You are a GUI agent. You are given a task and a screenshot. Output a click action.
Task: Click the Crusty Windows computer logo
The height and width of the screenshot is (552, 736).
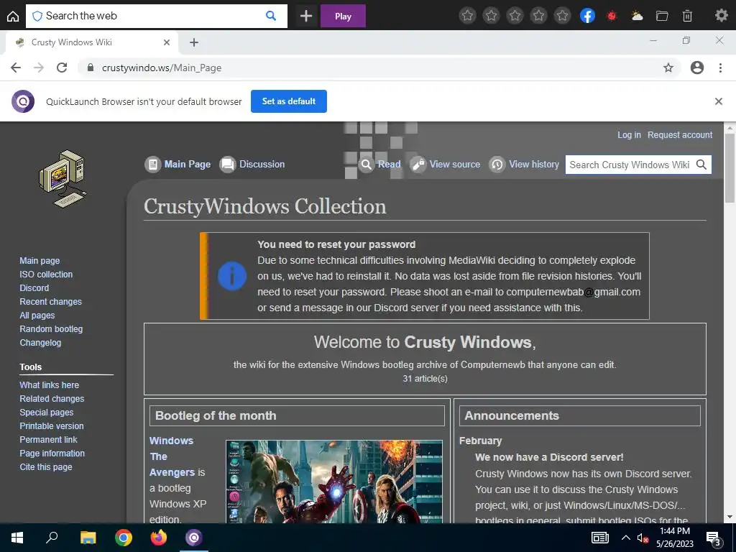pyautogui.click(x=63, y=179)
